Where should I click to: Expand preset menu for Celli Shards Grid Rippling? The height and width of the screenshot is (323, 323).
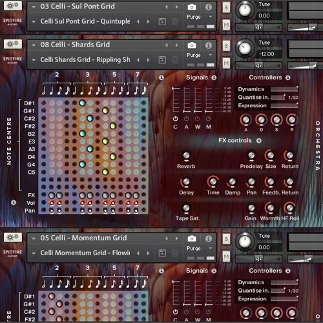click(x=34, y=60)
